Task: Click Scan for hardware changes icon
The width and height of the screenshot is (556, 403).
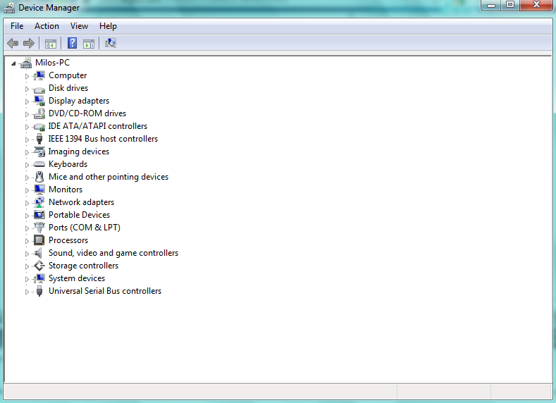Action: 111,43
